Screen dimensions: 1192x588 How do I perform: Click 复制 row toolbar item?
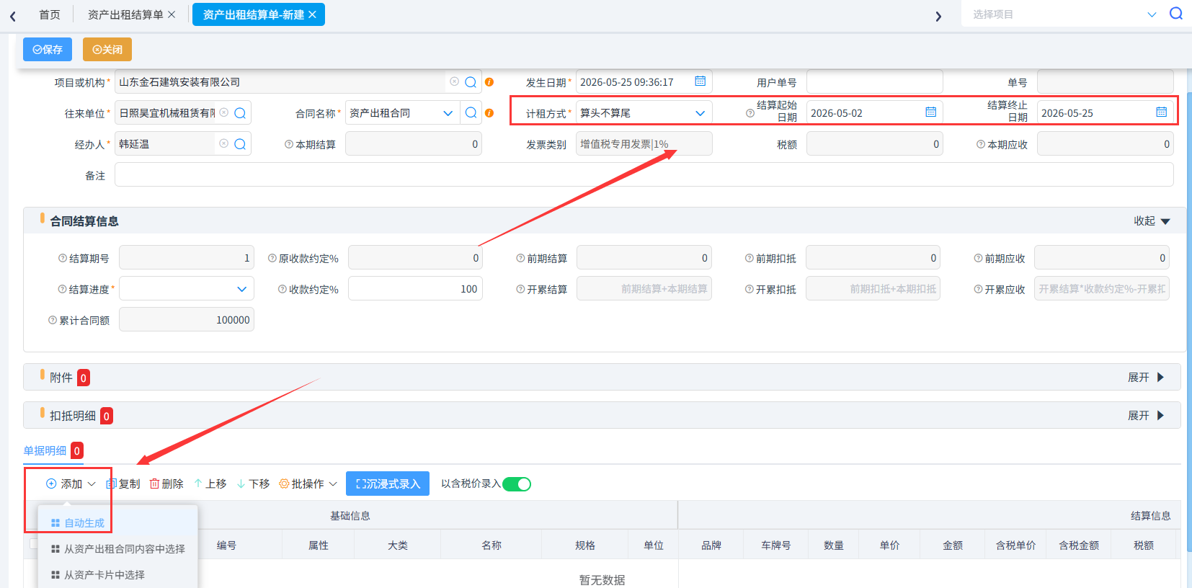[x=123, y=484]
